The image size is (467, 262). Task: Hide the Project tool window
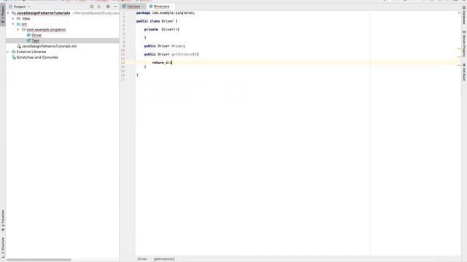coord(115,7)
